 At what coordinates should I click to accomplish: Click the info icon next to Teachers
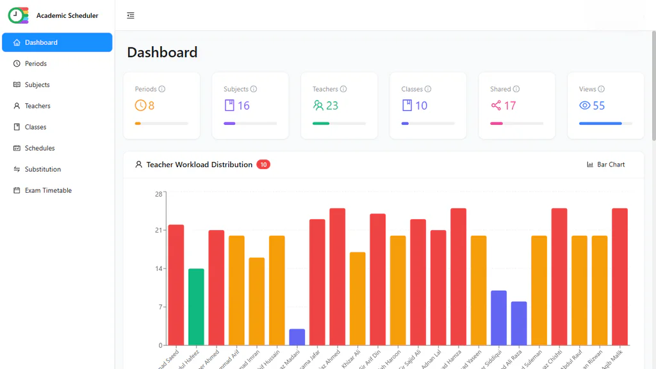[343, 89]
